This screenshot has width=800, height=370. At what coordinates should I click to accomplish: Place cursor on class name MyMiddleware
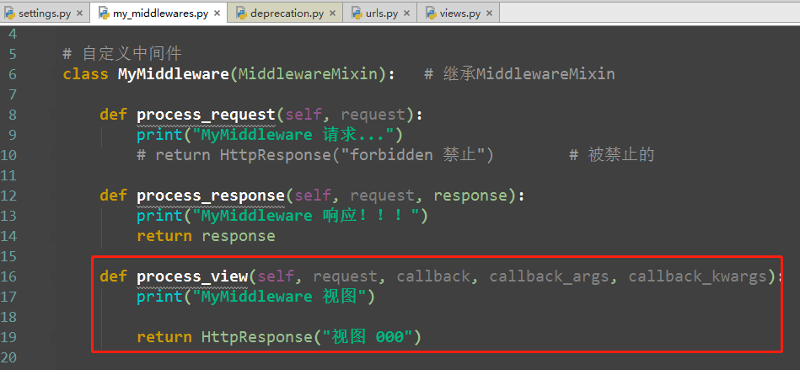click(174, 74)
